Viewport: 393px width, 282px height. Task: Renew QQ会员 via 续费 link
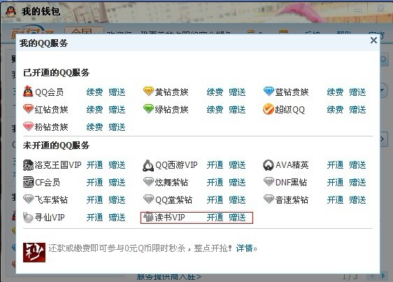94,92
